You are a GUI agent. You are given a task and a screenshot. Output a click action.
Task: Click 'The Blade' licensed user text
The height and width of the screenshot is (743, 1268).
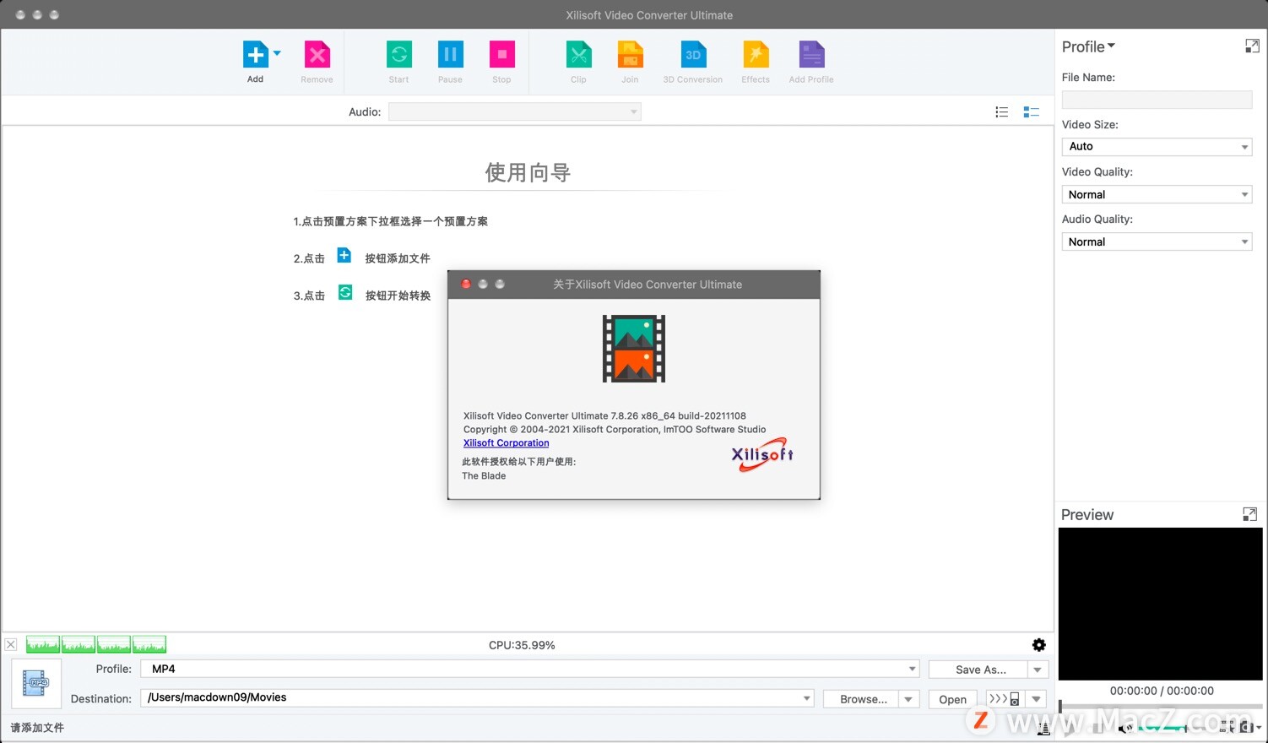coord(484,476)
